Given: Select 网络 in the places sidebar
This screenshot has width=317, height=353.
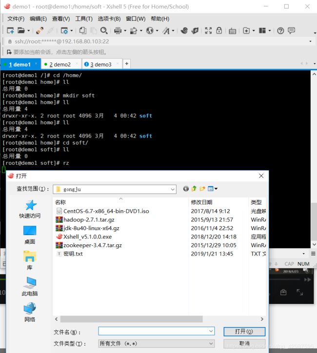Looking at the screenshot, I should pyautogui.click(x=30, y=313).
